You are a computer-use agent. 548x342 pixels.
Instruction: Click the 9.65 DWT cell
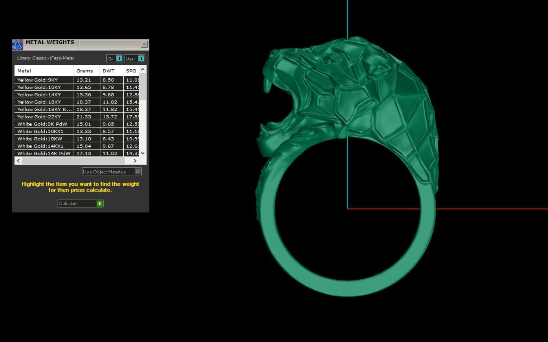pos(112,124)
